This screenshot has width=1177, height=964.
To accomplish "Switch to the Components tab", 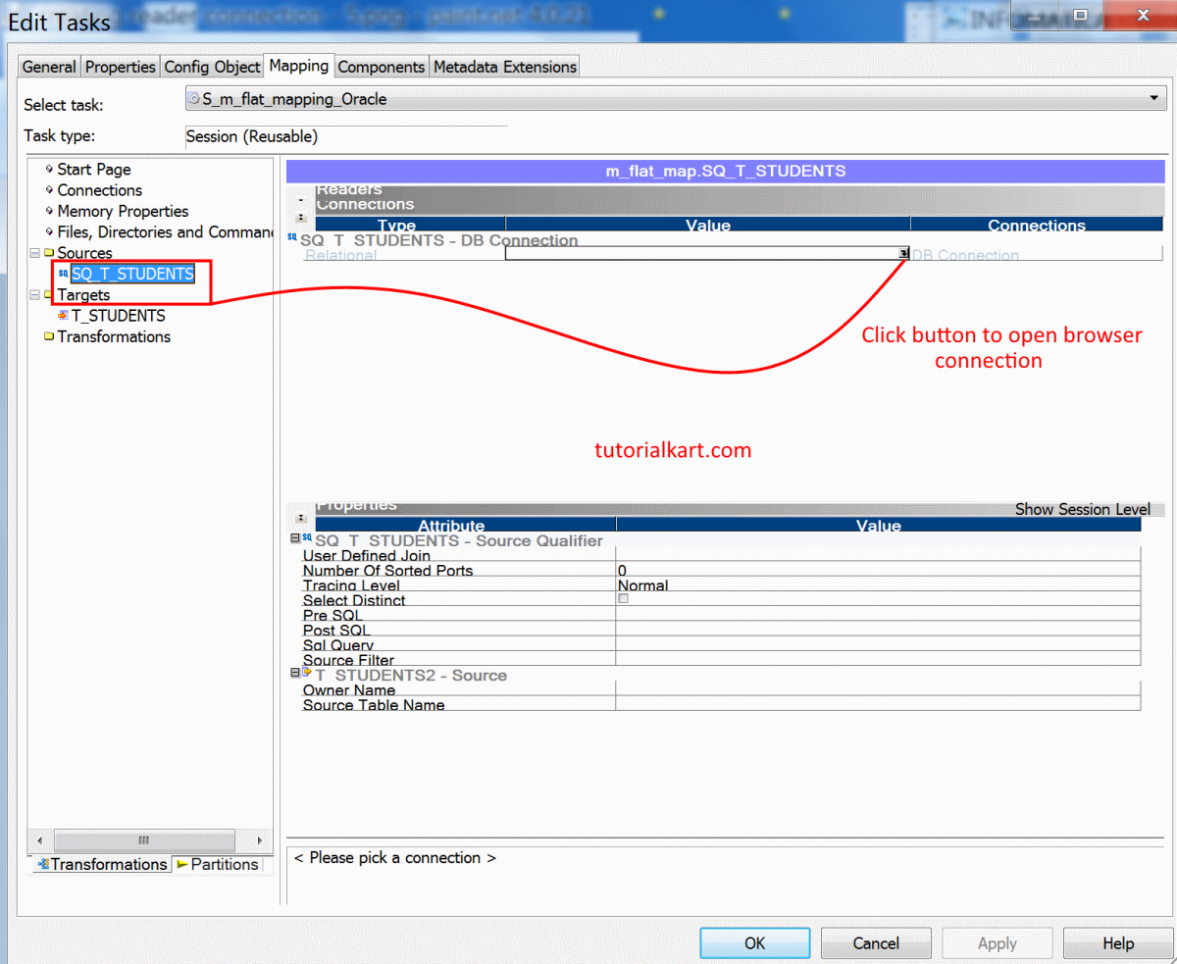I will 381,67.
